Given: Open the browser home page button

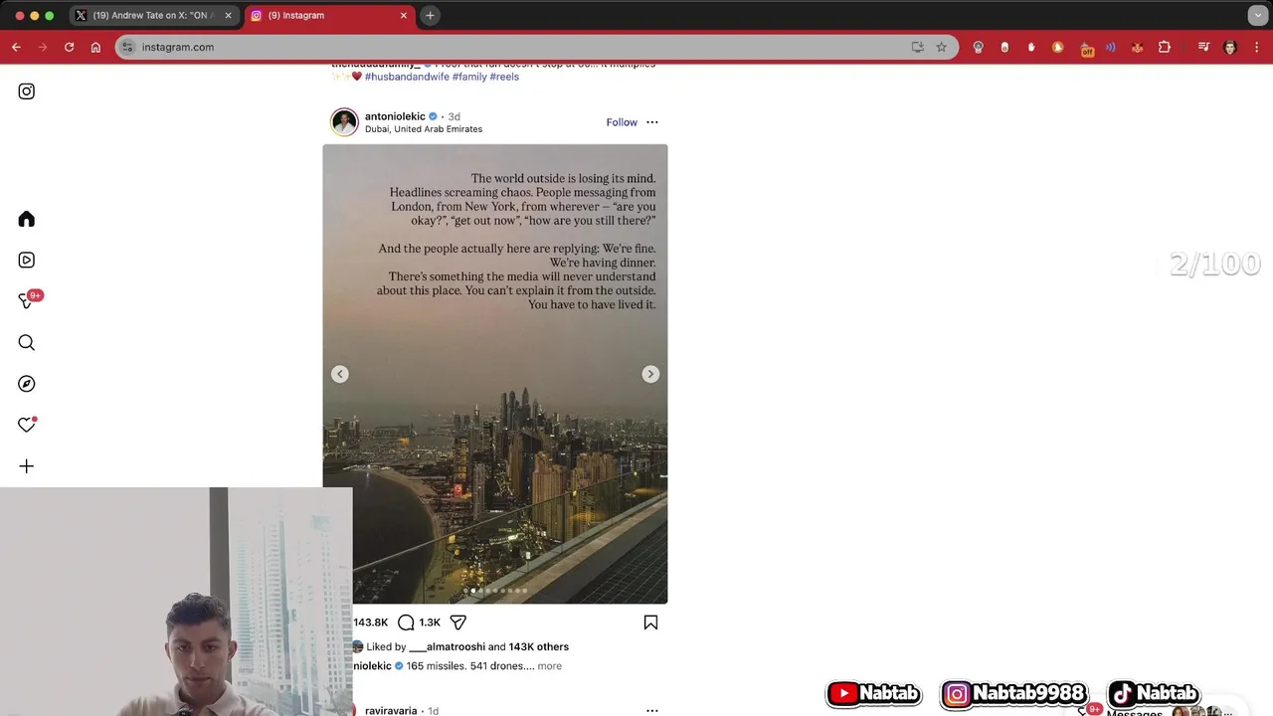Looking at the screenshot, I should (x=95, y=47).
